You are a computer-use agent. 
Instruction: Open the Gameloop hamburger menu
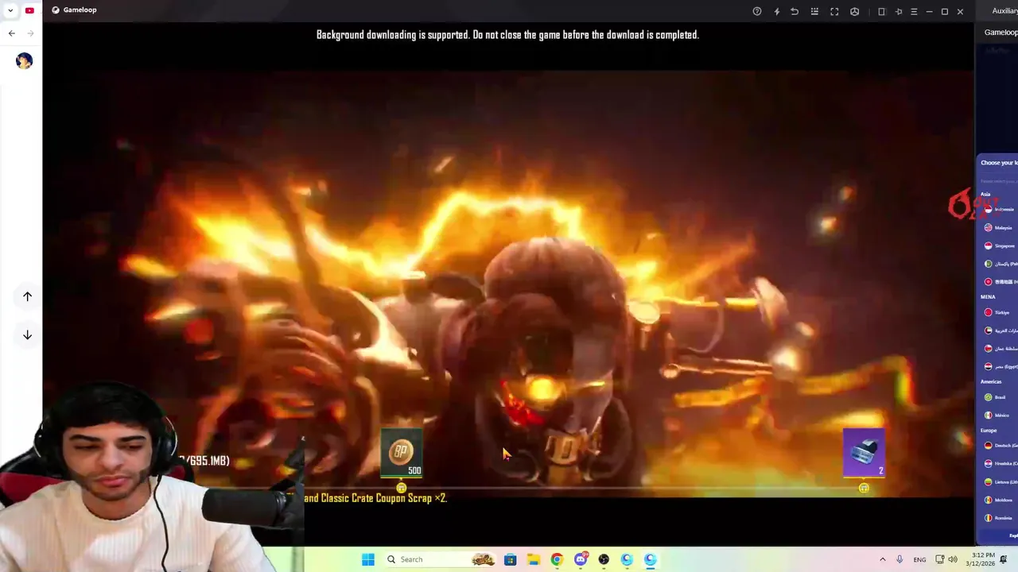click(x=914, y=11)
